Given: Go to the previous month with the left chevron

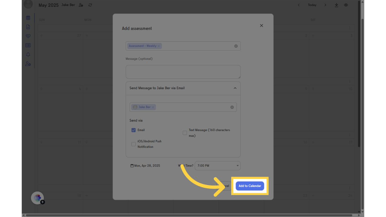Looking at the screenshot, I should coord(299,5).
